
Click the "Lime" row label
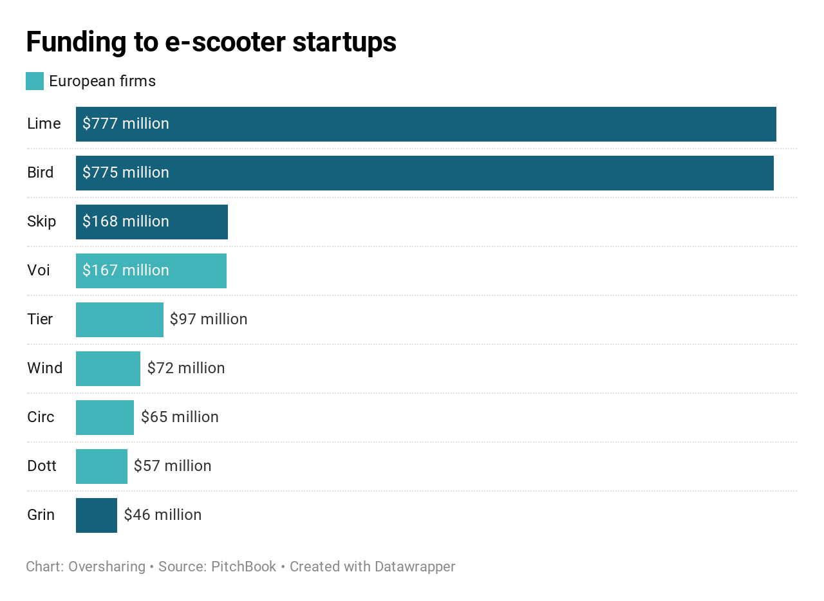[44, 124]
